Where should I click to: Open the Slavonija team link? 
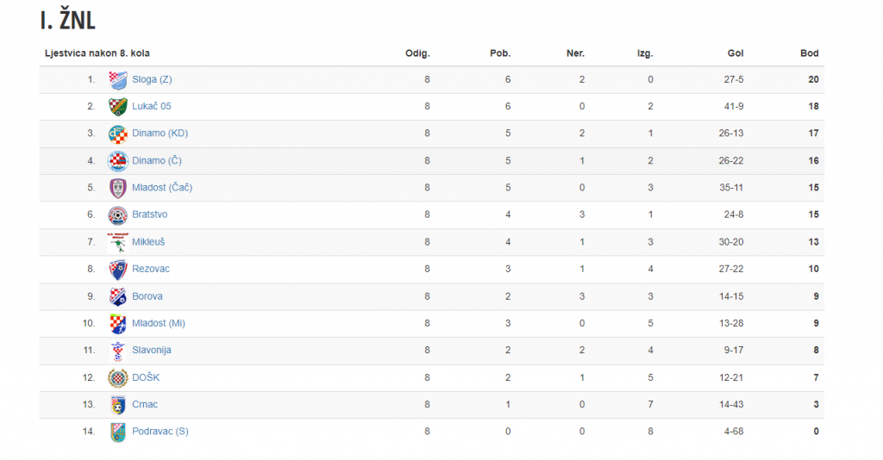pos(152,351)
